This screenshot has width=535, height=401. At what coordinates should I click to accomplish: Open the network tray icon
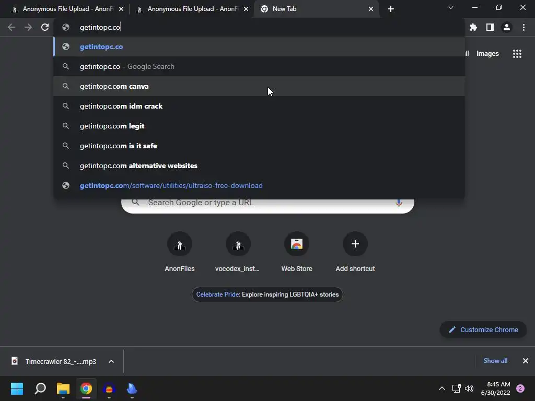(456, 388)
